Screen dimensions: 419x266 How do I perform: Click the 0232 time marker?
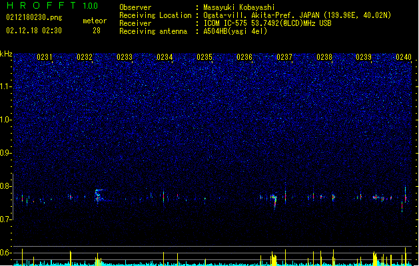[85, 57]
